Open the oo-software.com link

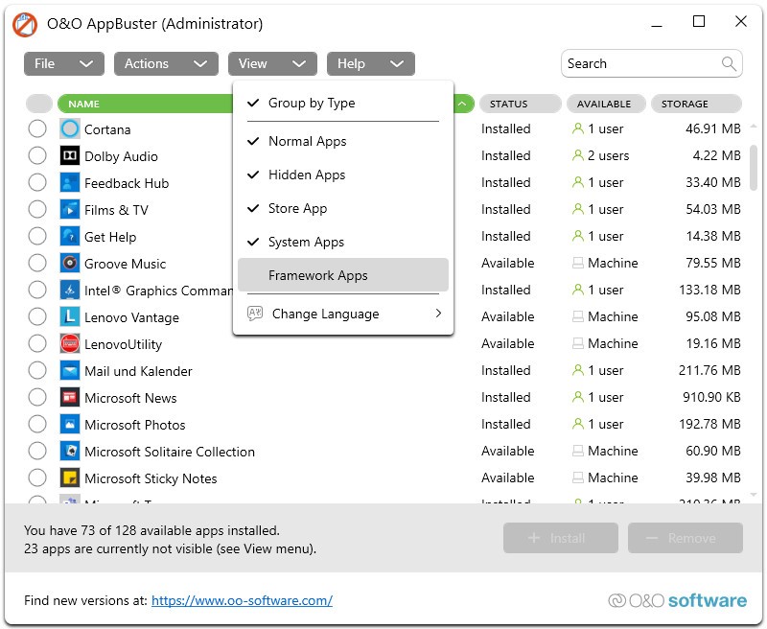click(x=243, y=600)
